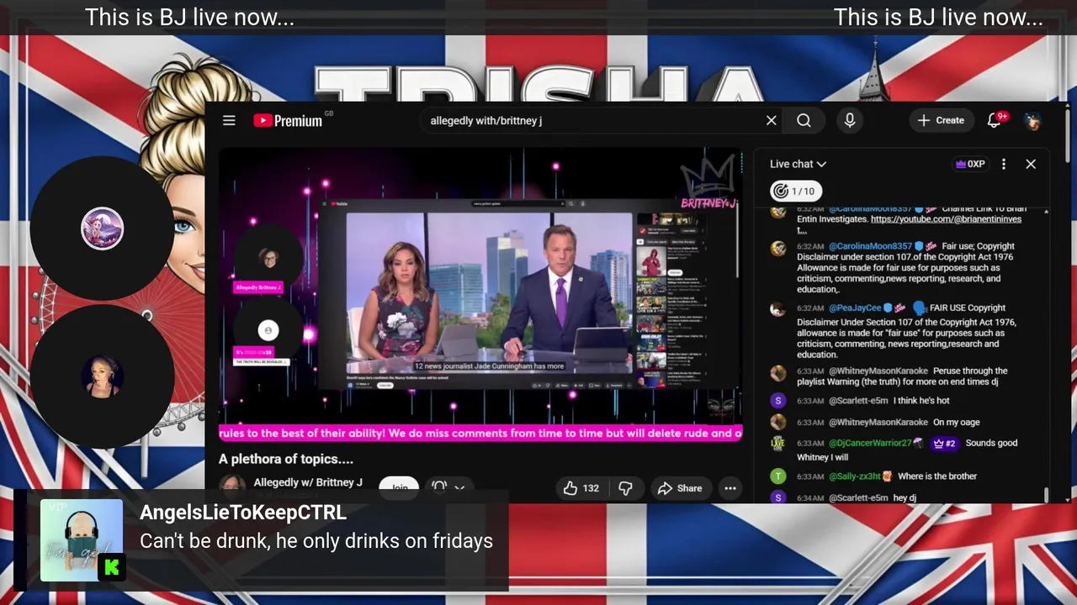Image resolution: width=1077 pixels, height=605 pixels.
Task: Click 'This is BJ live now...' top-left banner
Action: (189, 18)
